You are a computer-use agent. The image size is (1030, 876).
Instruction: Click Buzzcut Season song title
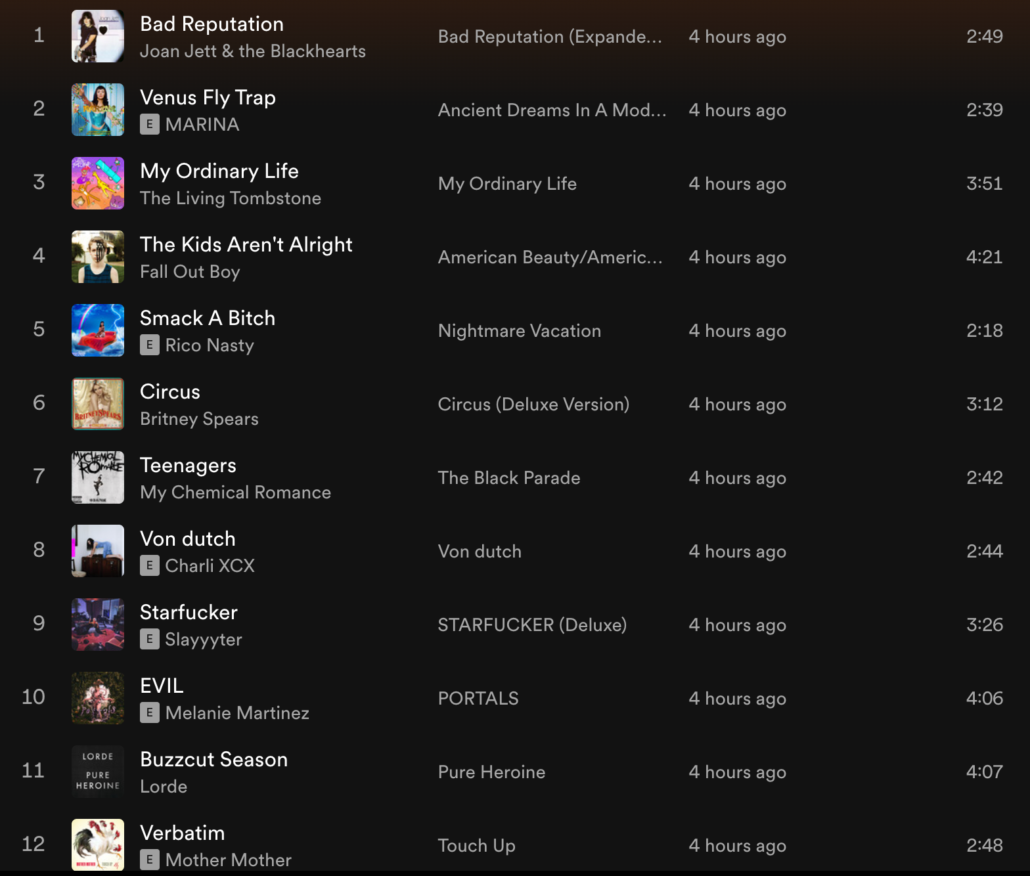point(213,759)
